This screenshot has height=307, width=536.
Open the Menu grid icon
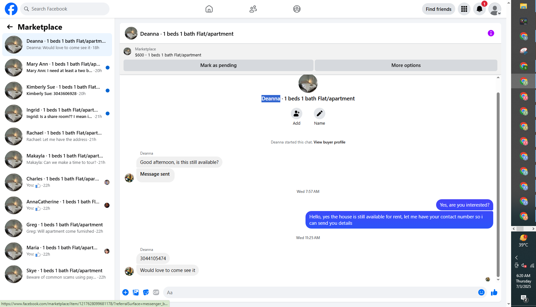click(464, 9)
